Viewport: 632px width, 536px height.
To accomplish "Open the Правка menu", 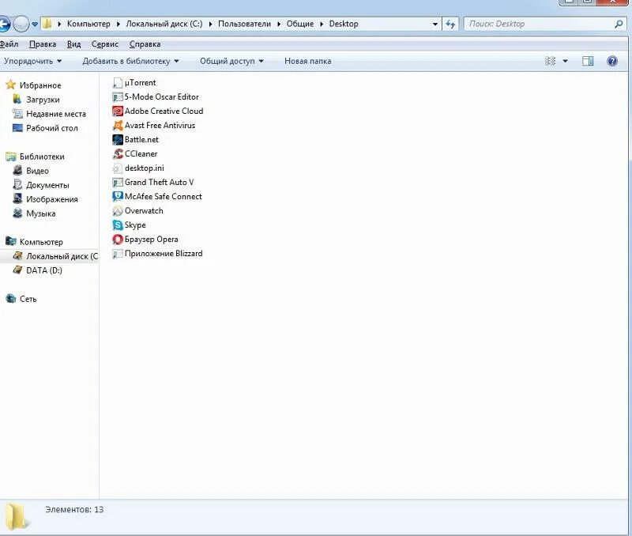I will click(43, 44).
